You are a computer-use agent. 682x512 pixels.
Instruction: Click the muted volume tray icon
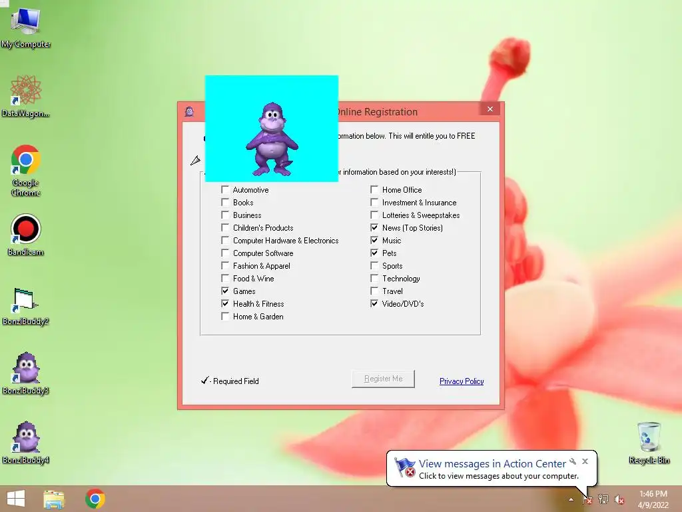pos(619,499)
